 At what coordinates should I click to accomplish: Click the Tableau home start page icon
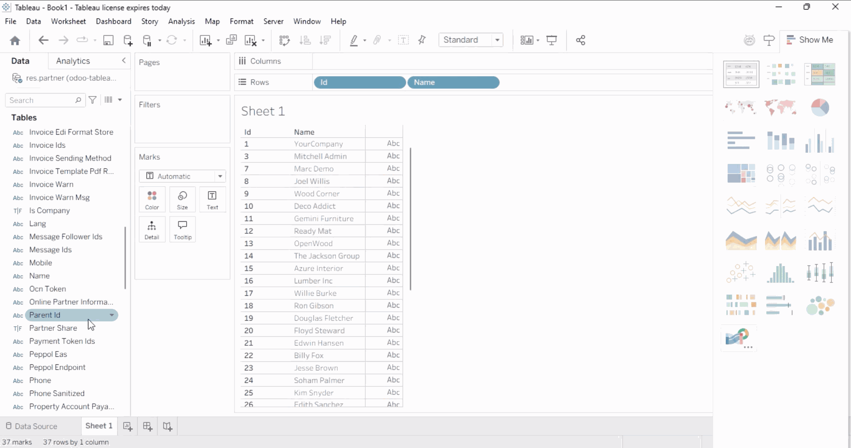15,41
